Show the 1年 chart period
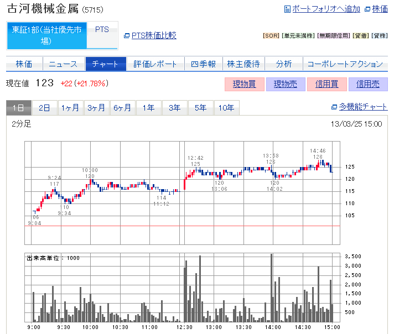The width and height of the screenshot is (394, 334). 148,108
